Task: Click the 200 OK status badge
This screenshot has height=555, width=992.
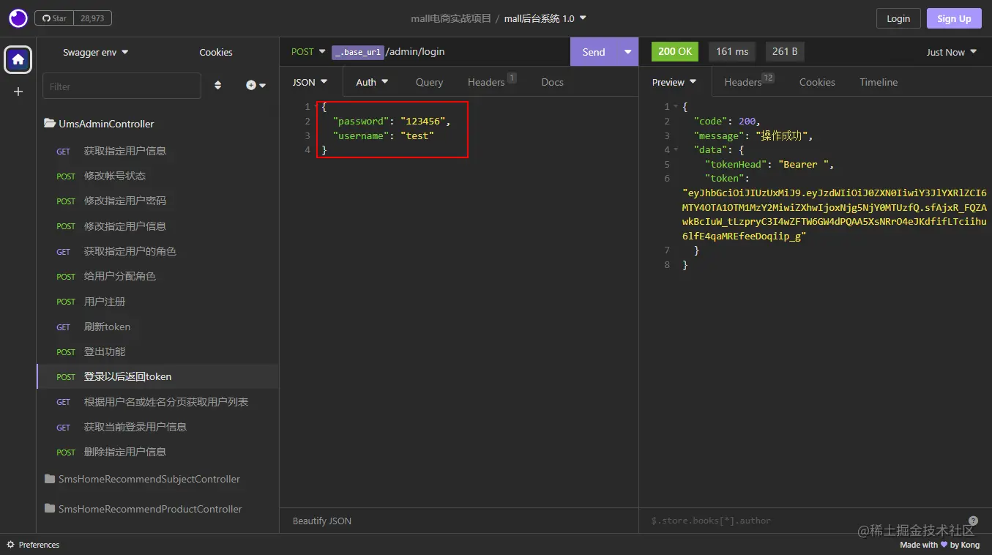Action: pyautogui.click(x=675, y=51)
